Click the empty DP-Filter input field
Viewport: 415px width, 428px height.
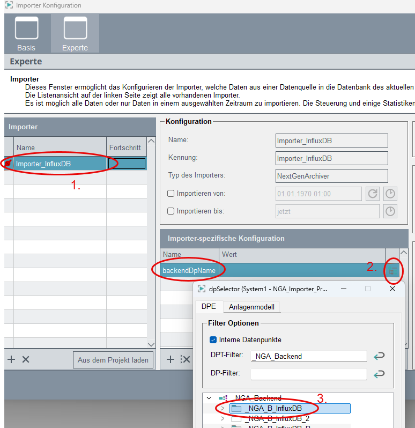(x=309, y=374)
